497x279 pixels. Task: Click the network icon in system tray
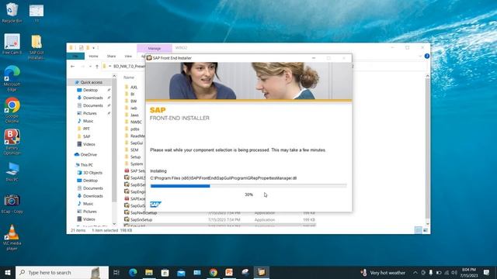point(447,272)
